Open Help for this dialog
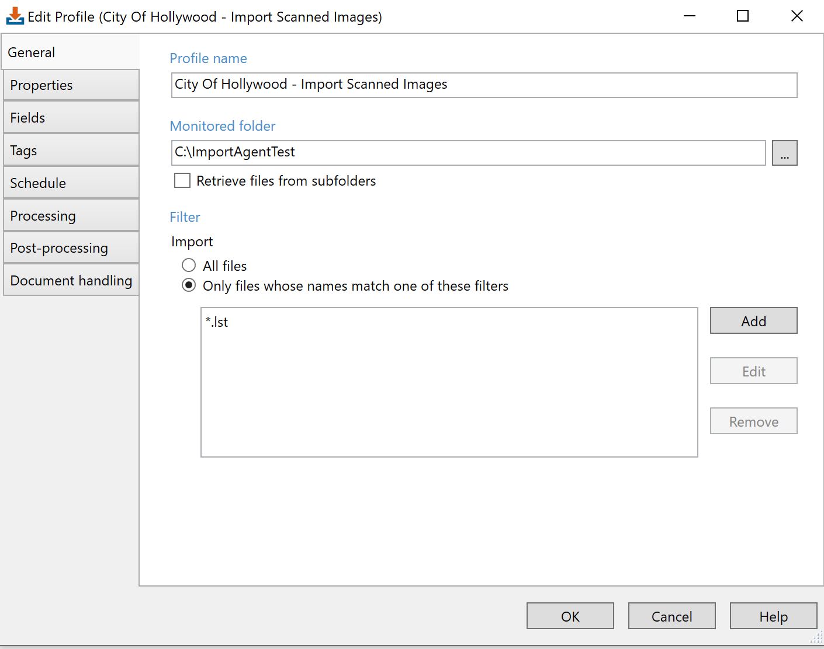 pyautogui.click(x=773, y=616)
